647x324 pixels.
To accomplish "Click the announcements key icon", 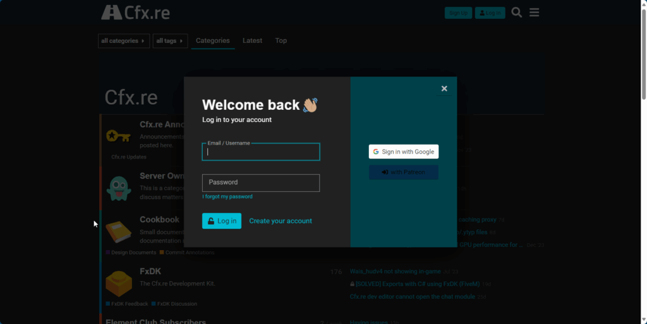I will pyautogui.click(x=118, y=136).
